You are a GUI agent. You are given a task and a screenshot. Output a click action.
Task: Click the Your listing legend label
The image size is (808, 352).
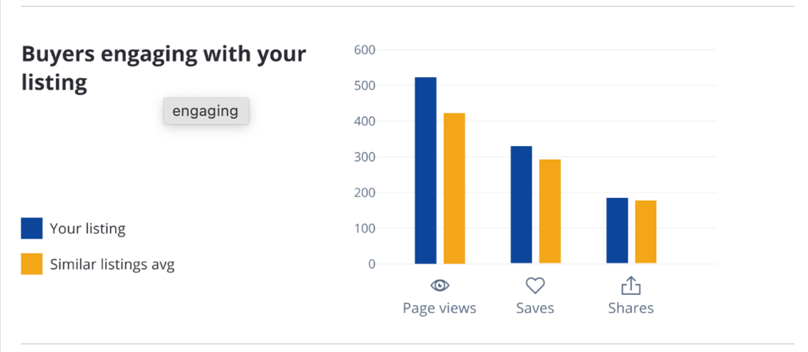coord(87,229)
